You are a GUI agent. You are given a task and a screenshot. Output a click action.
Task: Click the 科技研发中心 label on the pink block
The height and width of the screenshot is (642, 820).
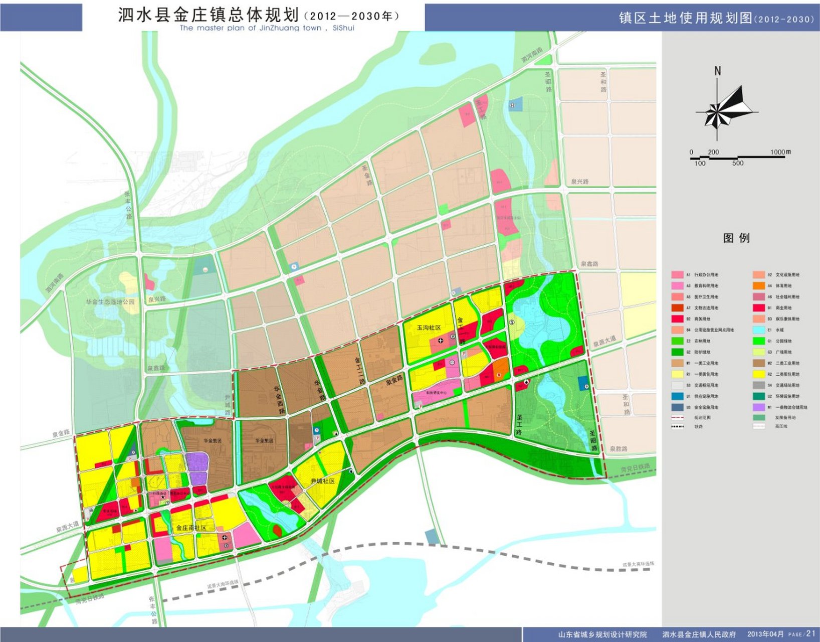[x=436, y=393]
